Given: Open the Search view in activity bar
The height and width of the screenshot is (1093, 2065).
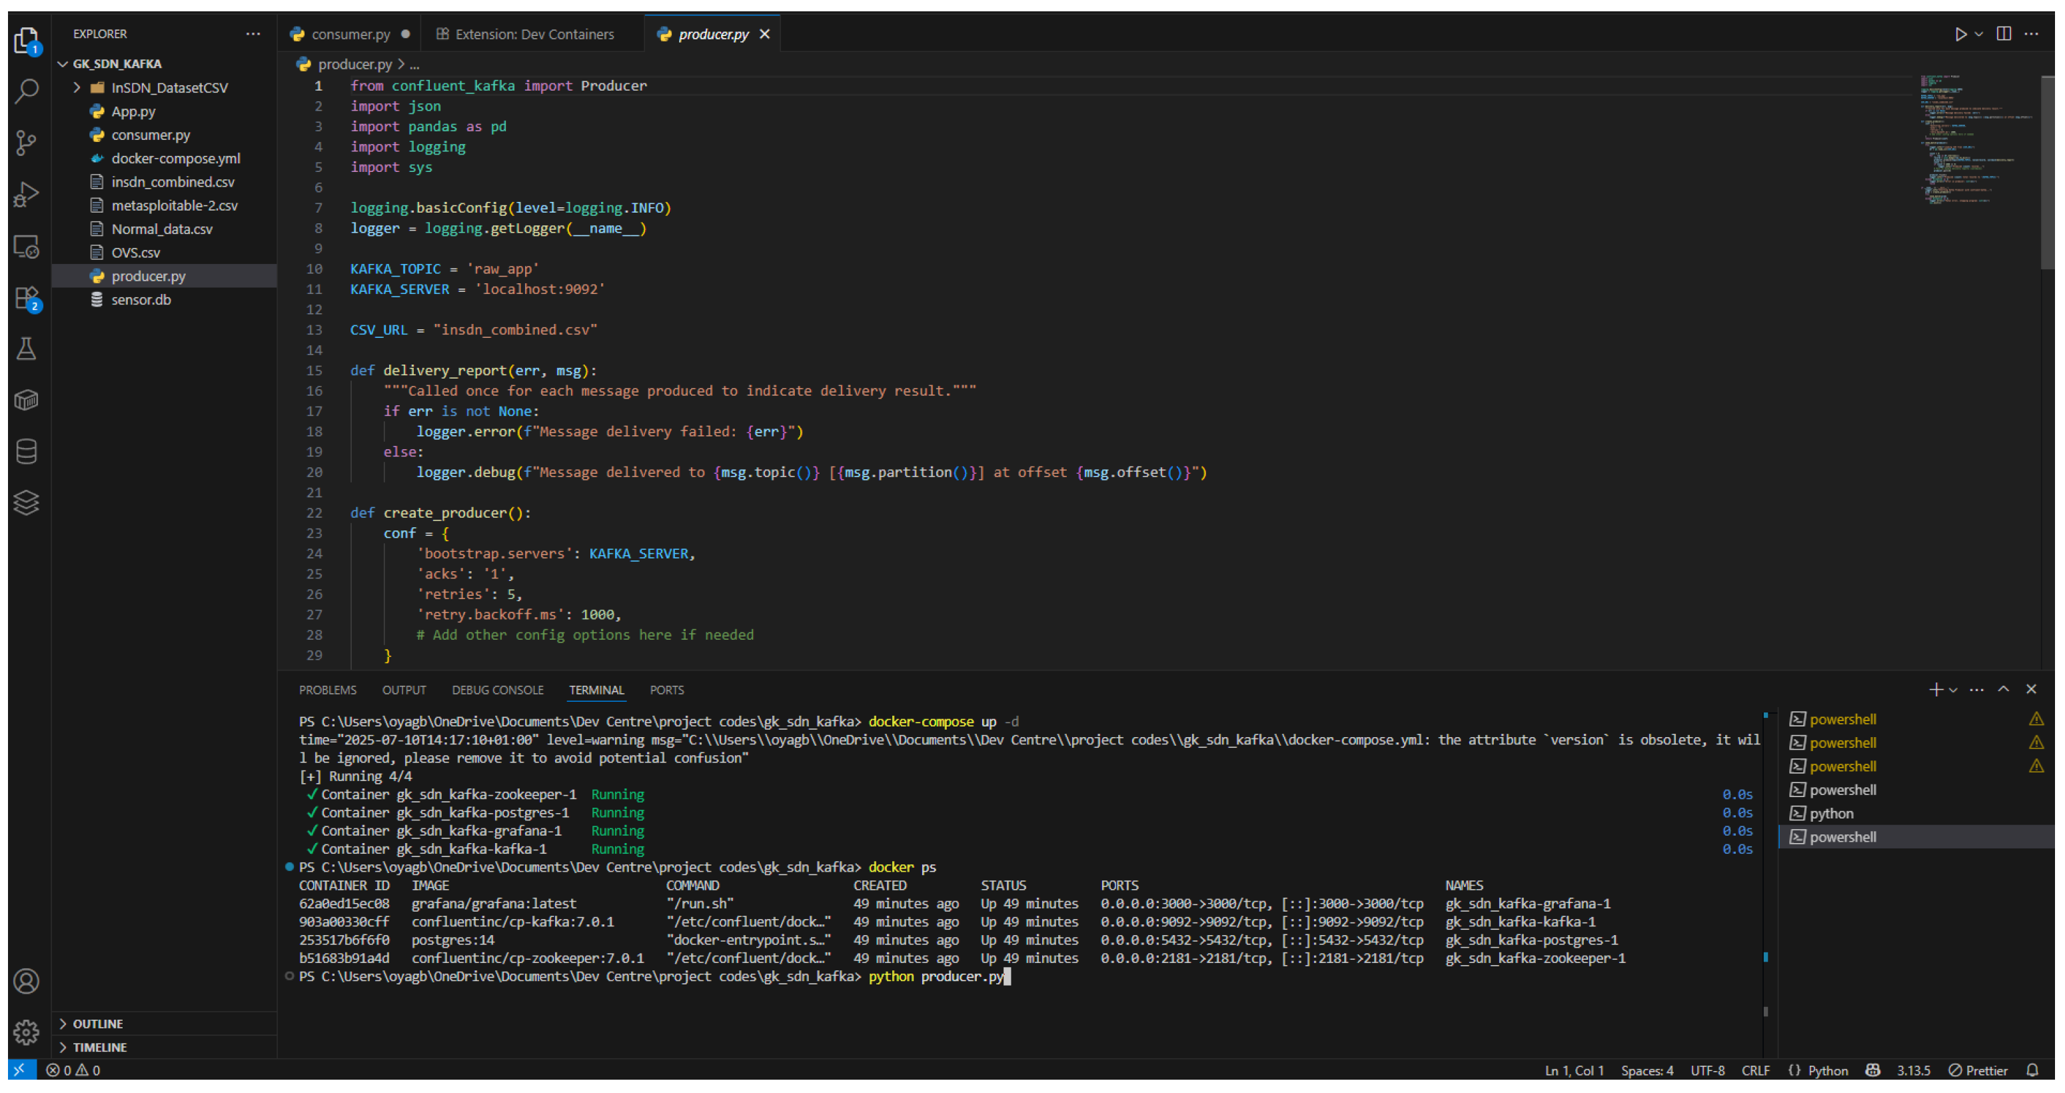Looking at the screenshot, I should click(x=27, y=91).
